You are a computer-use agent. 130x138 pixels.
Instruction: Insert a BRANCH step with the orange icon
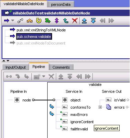[30, 21]
